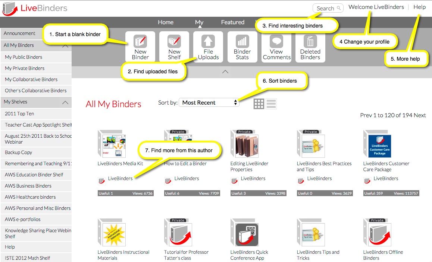This screenshot has width=432, height=262.
Task: Open LiveBinders Quick Conference App thumbnail
Action: pyautogui.click(x=245, y=233)
